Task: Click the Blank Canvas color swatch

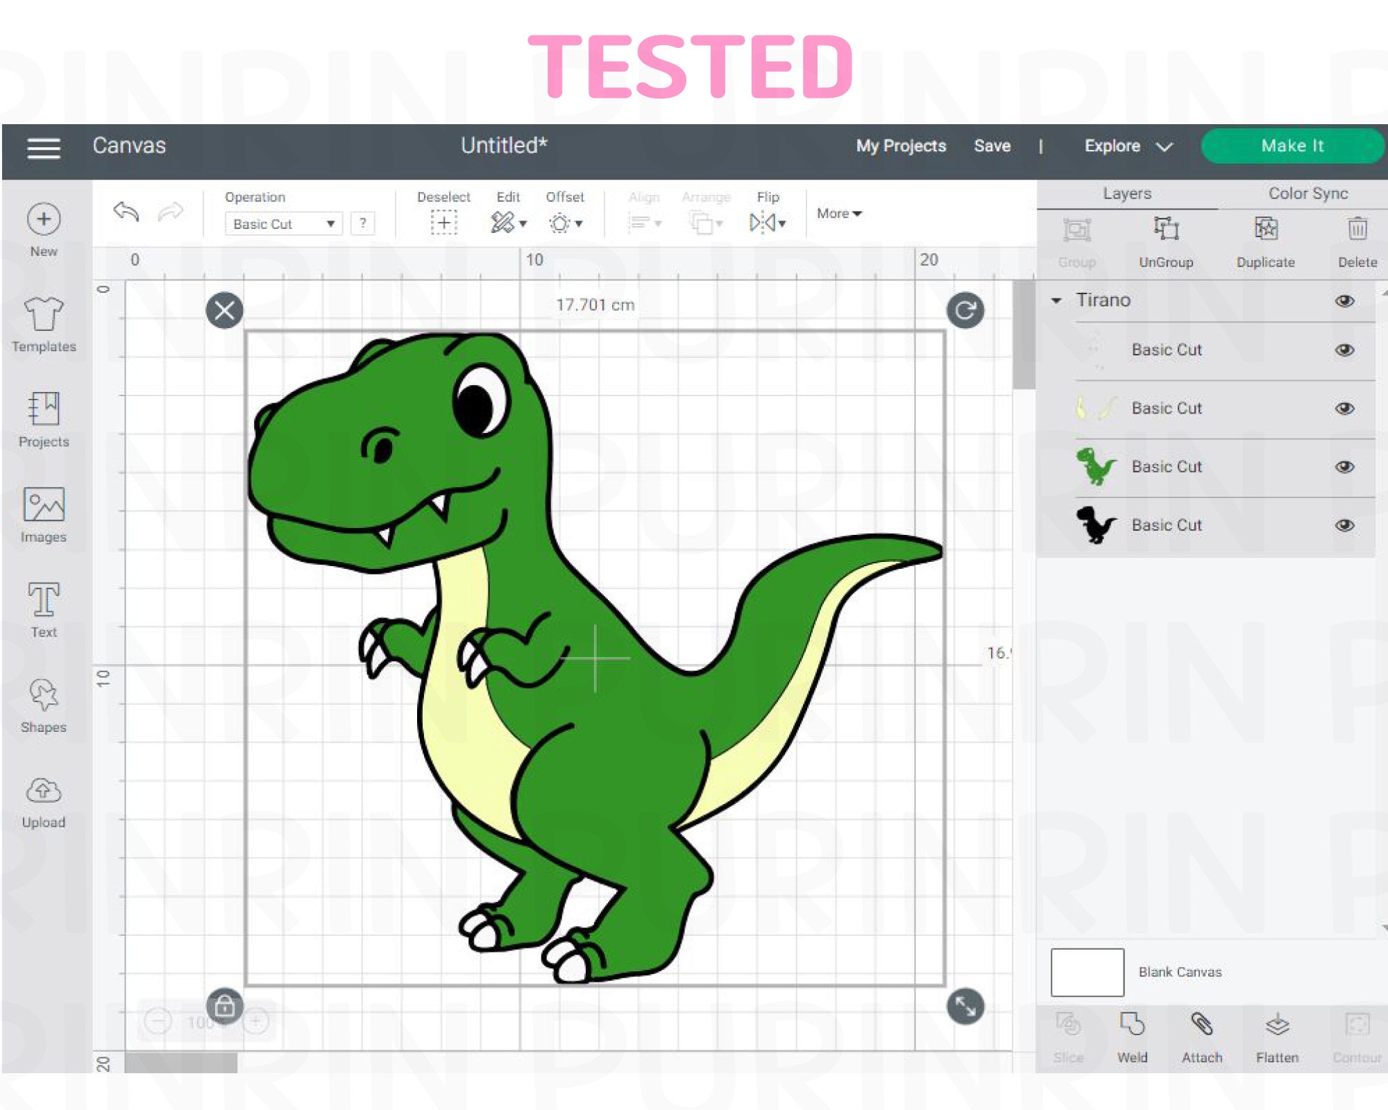Action: pyautogui.click(x=1087, y=971)
